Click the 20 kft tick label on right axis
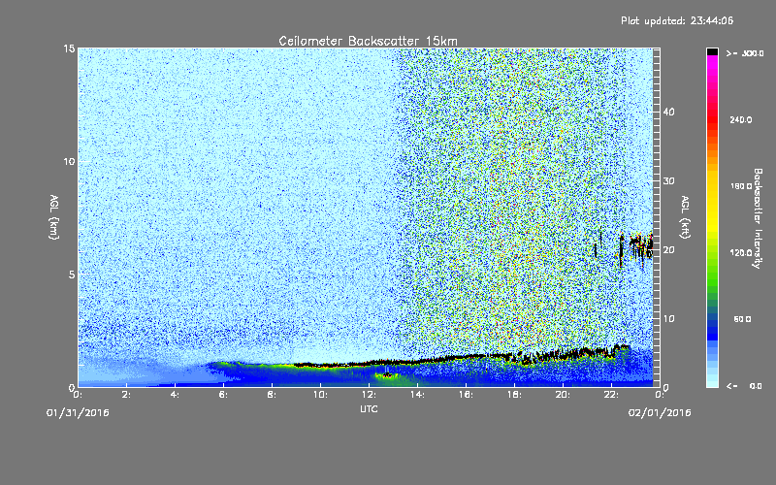776x485 pixels. point(668,250)
